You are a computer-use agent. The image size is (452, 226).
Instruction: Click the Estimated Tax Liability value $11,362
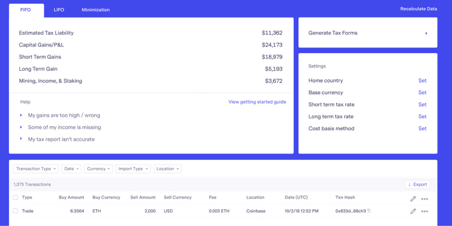pyautogui.click(x=272, y=33)
